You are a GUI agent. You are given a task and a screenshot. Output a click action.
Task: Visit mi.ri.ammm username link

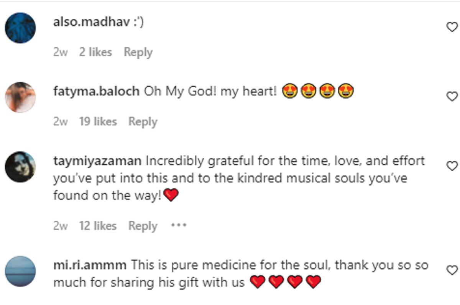tap(91, 265)
